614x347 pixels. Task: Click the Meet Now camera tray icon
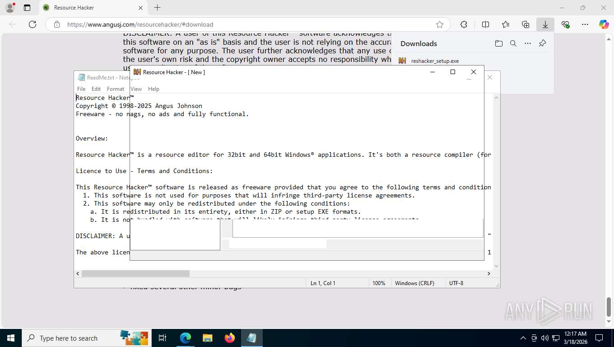[534, 338]
